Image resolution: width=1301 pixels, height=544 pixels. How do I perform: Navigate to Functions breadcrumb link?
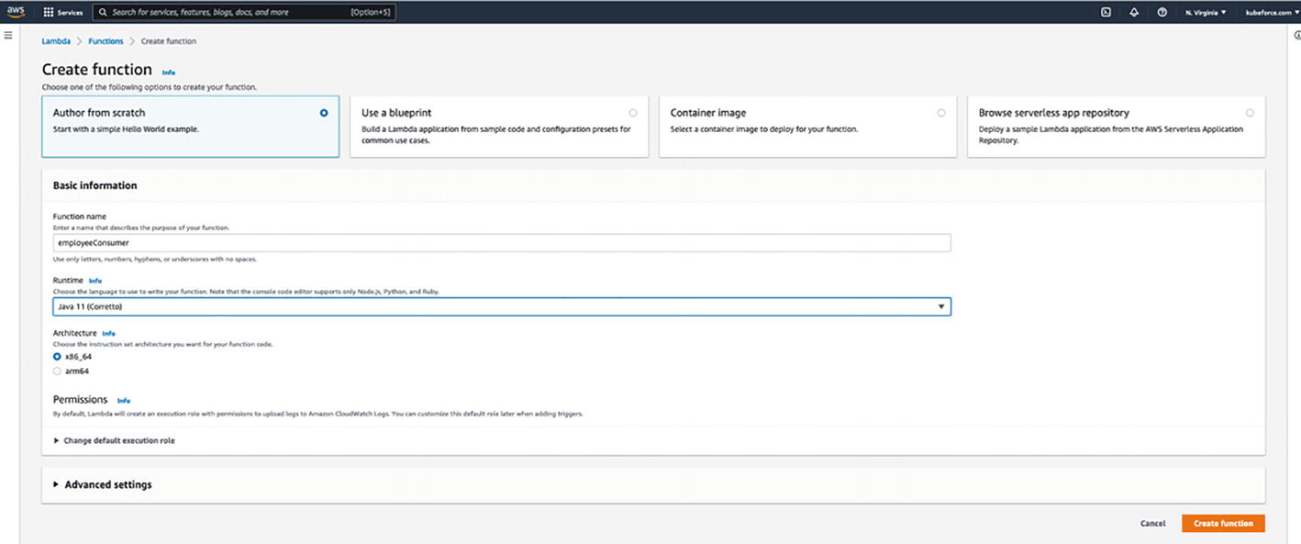tap(106, 41)
